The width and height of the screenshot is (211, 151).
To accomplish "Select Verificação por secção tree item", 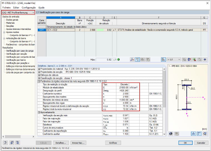I will pos(16,54).
